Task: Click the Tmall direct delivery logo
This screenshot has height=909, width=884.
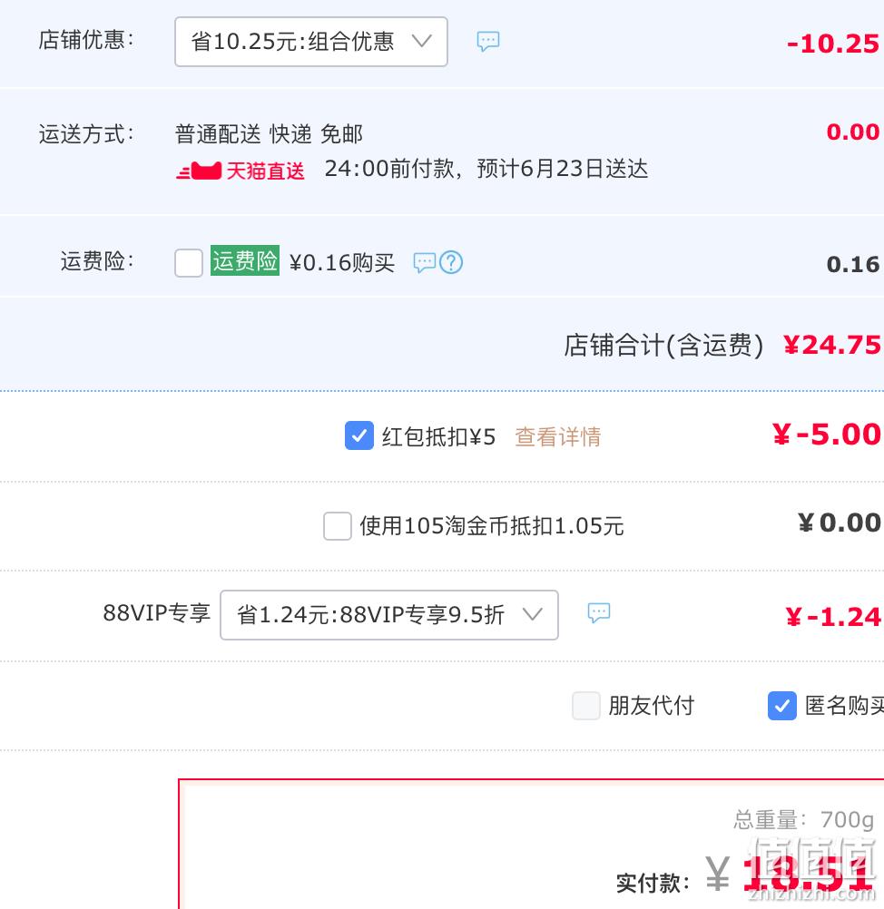Action: 199,171
